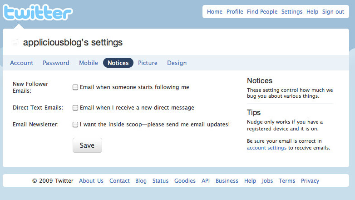Screen dimensions: 355x200
Task: Switch to the Account tab
Action: [x=22, y=63]
